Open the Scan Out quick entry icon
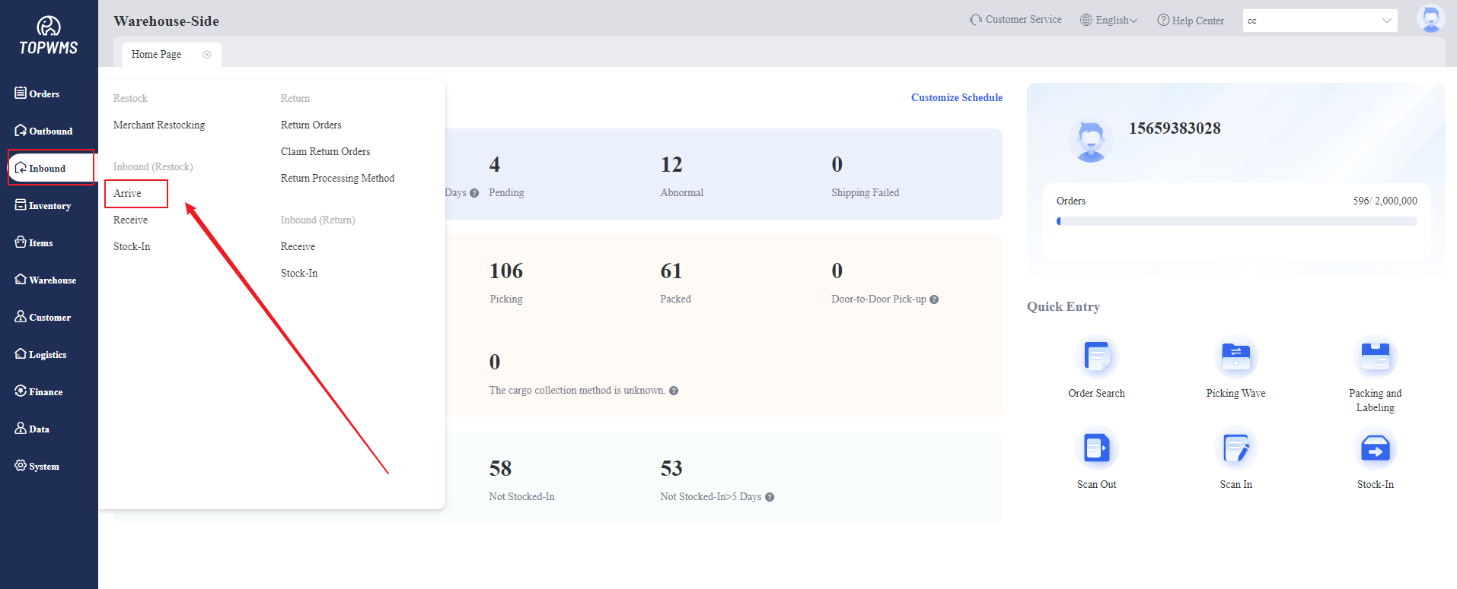The image size is (1457, 589). [1096, 448]
